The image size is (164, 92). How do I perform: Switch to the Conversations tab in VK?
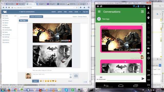(x=24, y=17)
